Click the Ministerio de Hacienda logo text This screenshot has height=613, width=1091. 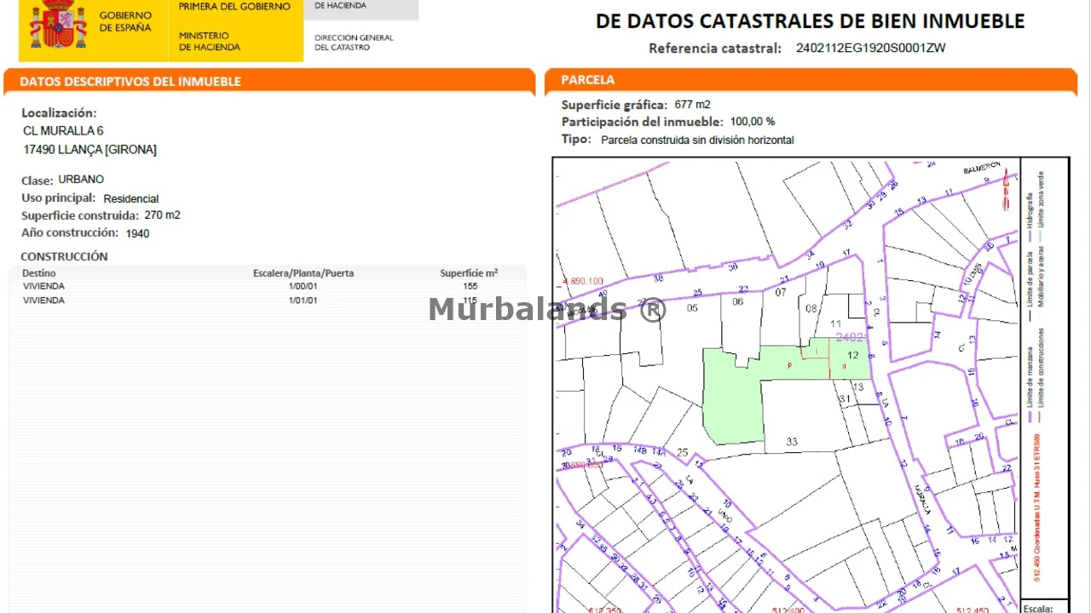coord(210,42)
